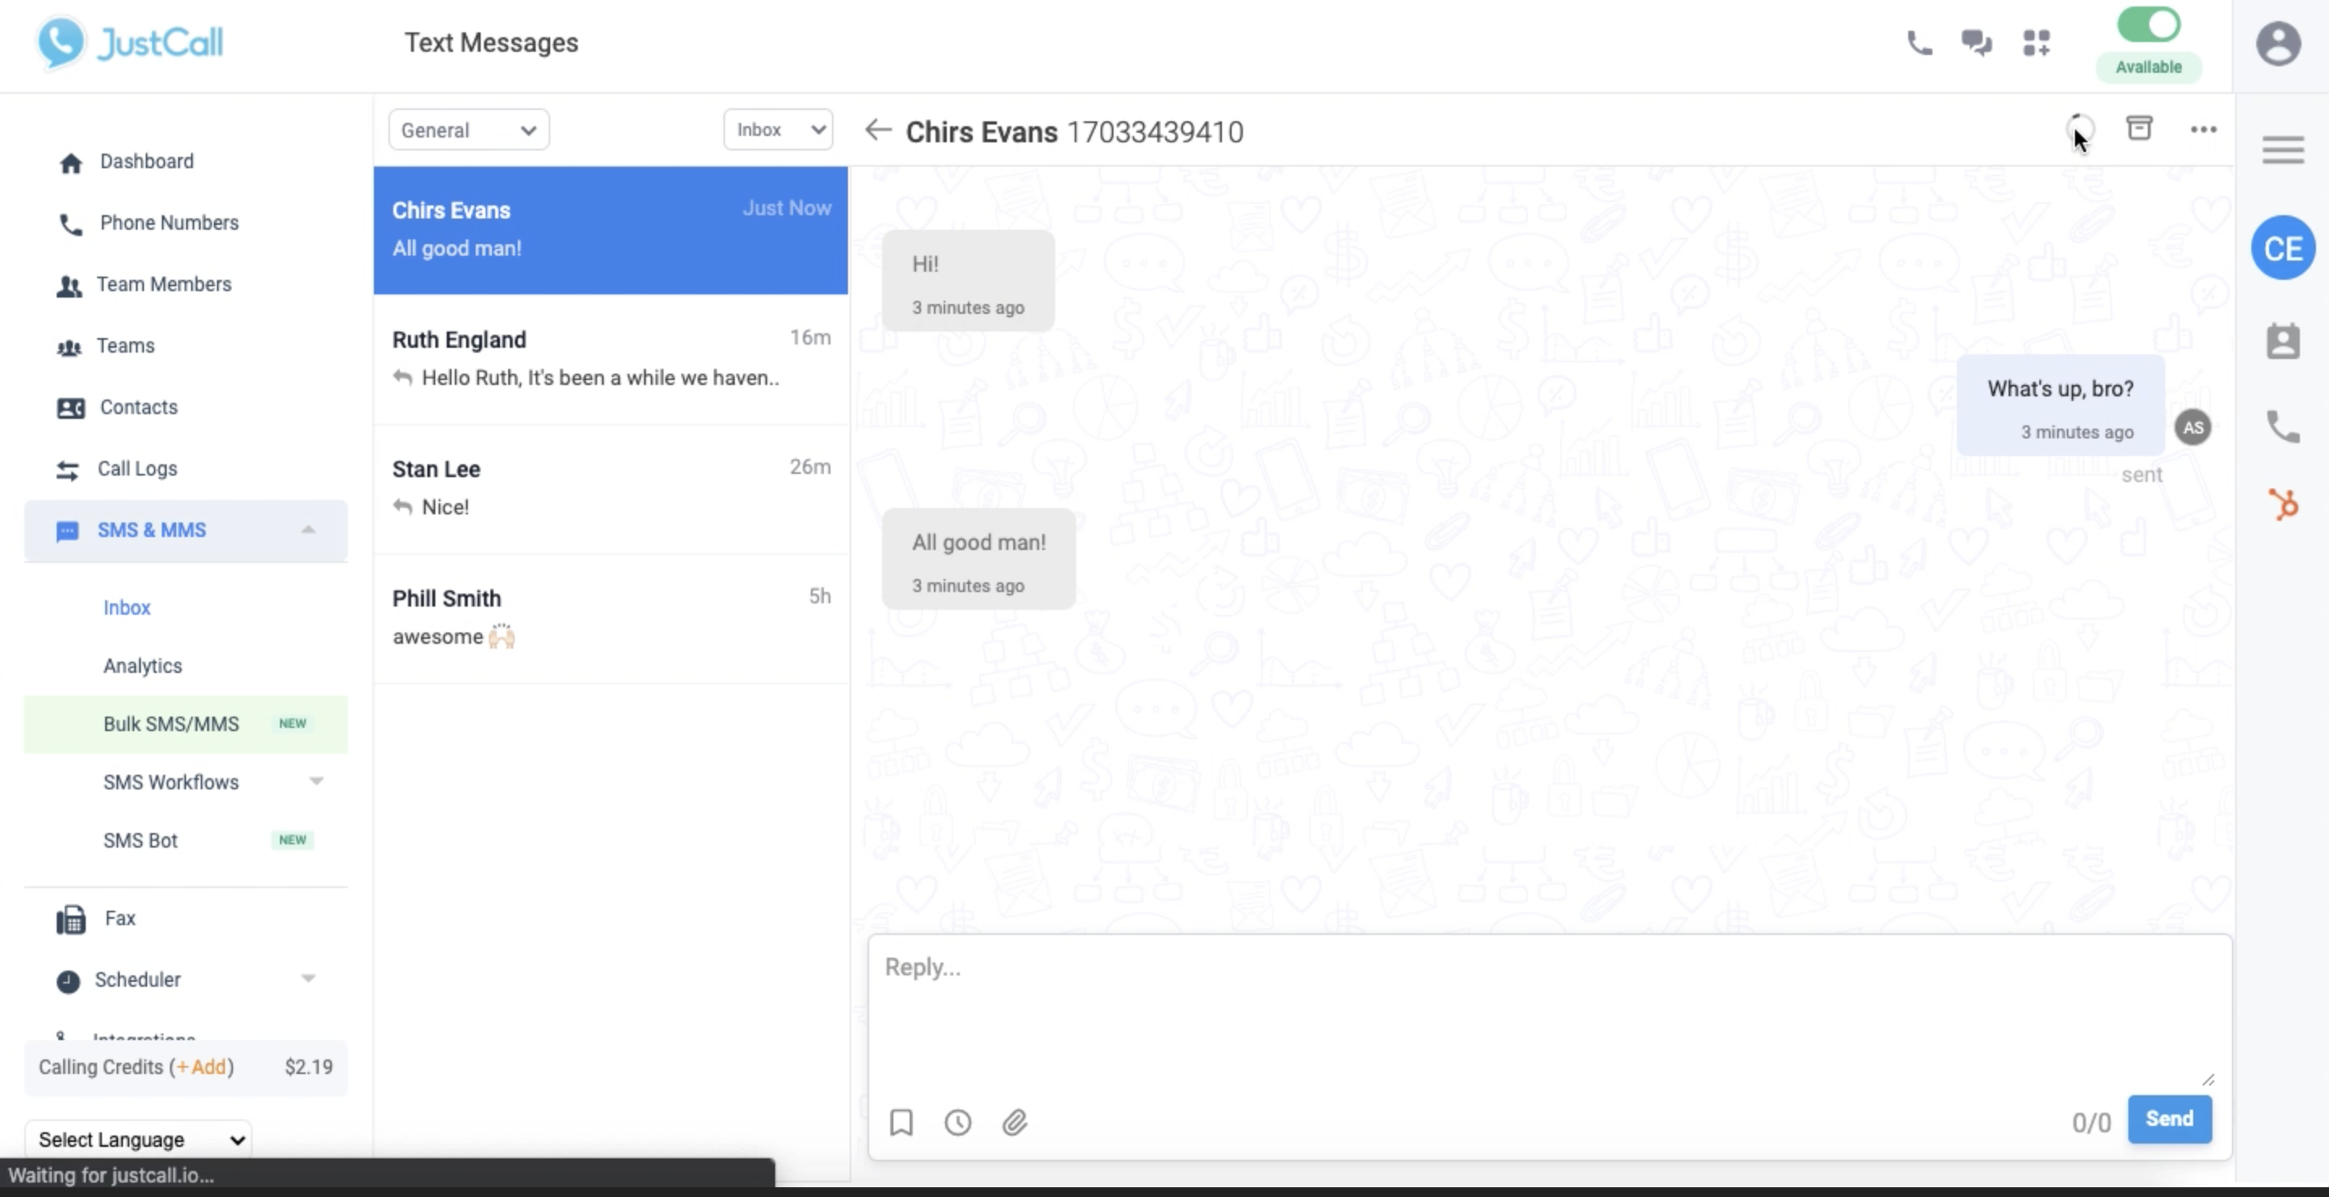Click the "What's up, bro?" message bubble
The width and height of the screenshot is (2329, 1197).
[2060, 404]
